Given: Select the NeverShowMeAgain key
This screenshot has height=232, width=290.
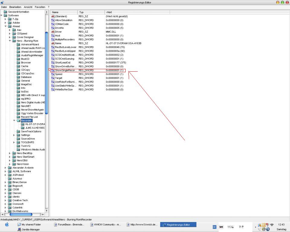Looking at the screenshot, I should (32, 110).
